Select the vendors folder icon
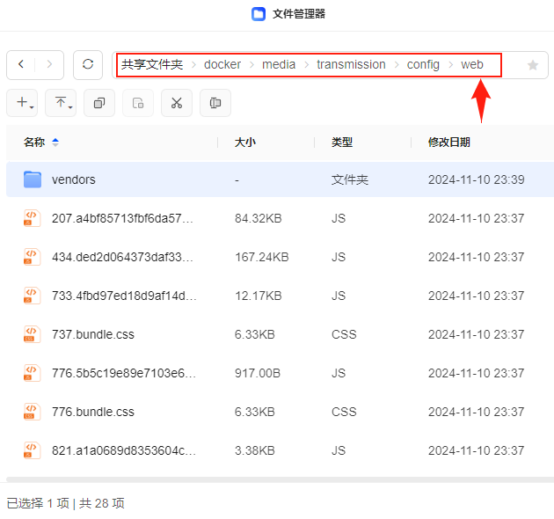This screenshot has width=554, height=519. [x=33, y=179]
